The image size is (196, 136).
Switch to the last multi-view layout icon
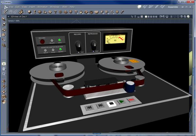point(156,17)
